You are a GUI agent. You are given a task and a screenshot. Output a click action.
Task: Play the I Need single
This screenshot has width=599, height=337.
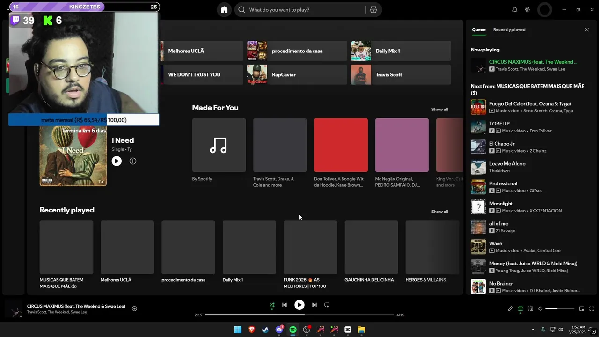[x=117, y=161]
